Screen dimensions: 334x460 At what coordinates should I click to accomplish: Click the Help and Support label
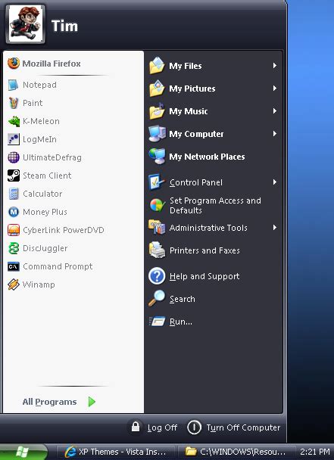tap(204, 276)
